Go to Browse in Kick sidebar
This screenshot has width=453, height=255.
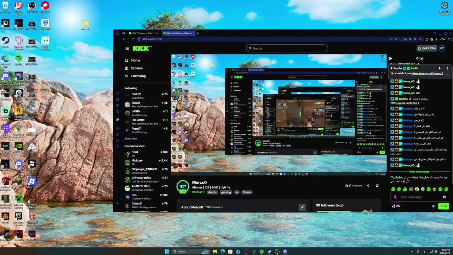[133, 68]
